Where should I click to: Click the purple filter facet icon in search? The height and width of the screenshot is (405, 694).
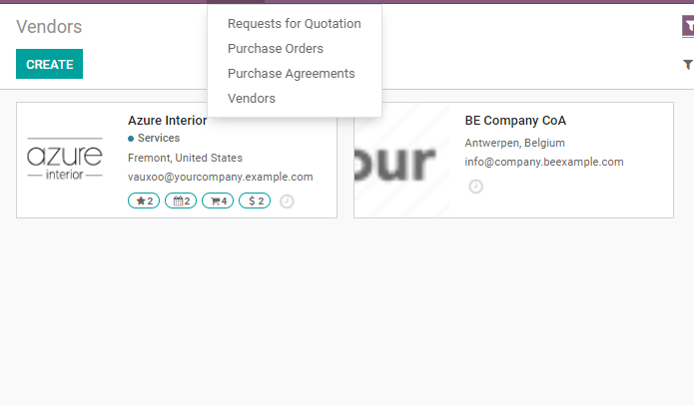click(x=688, y=27)
